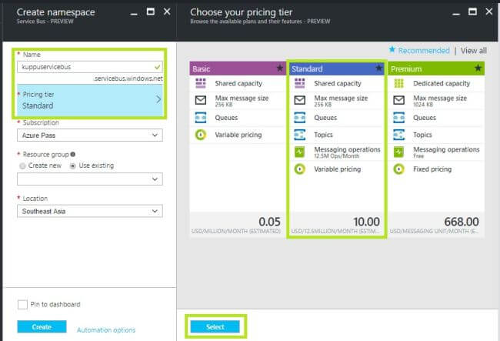Click the 668.00 Premium tier price
This screenshot has height=341, width=500.
[x=462, y=222]
